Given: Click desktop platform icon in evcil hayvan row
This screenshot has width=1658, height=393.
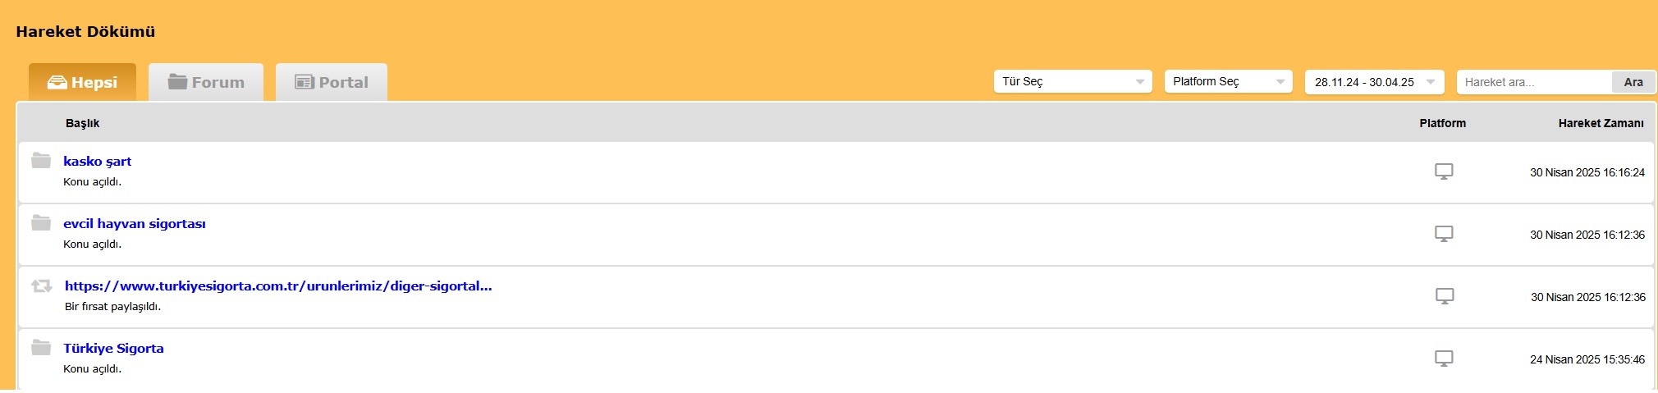Looking at the screenshot, I should pyautogui.click(x=1444, y=234).
